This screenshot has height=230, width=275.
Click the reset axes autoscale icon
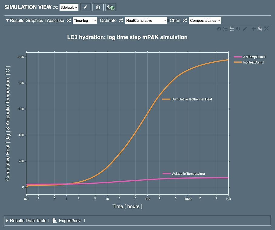[267, 29]
